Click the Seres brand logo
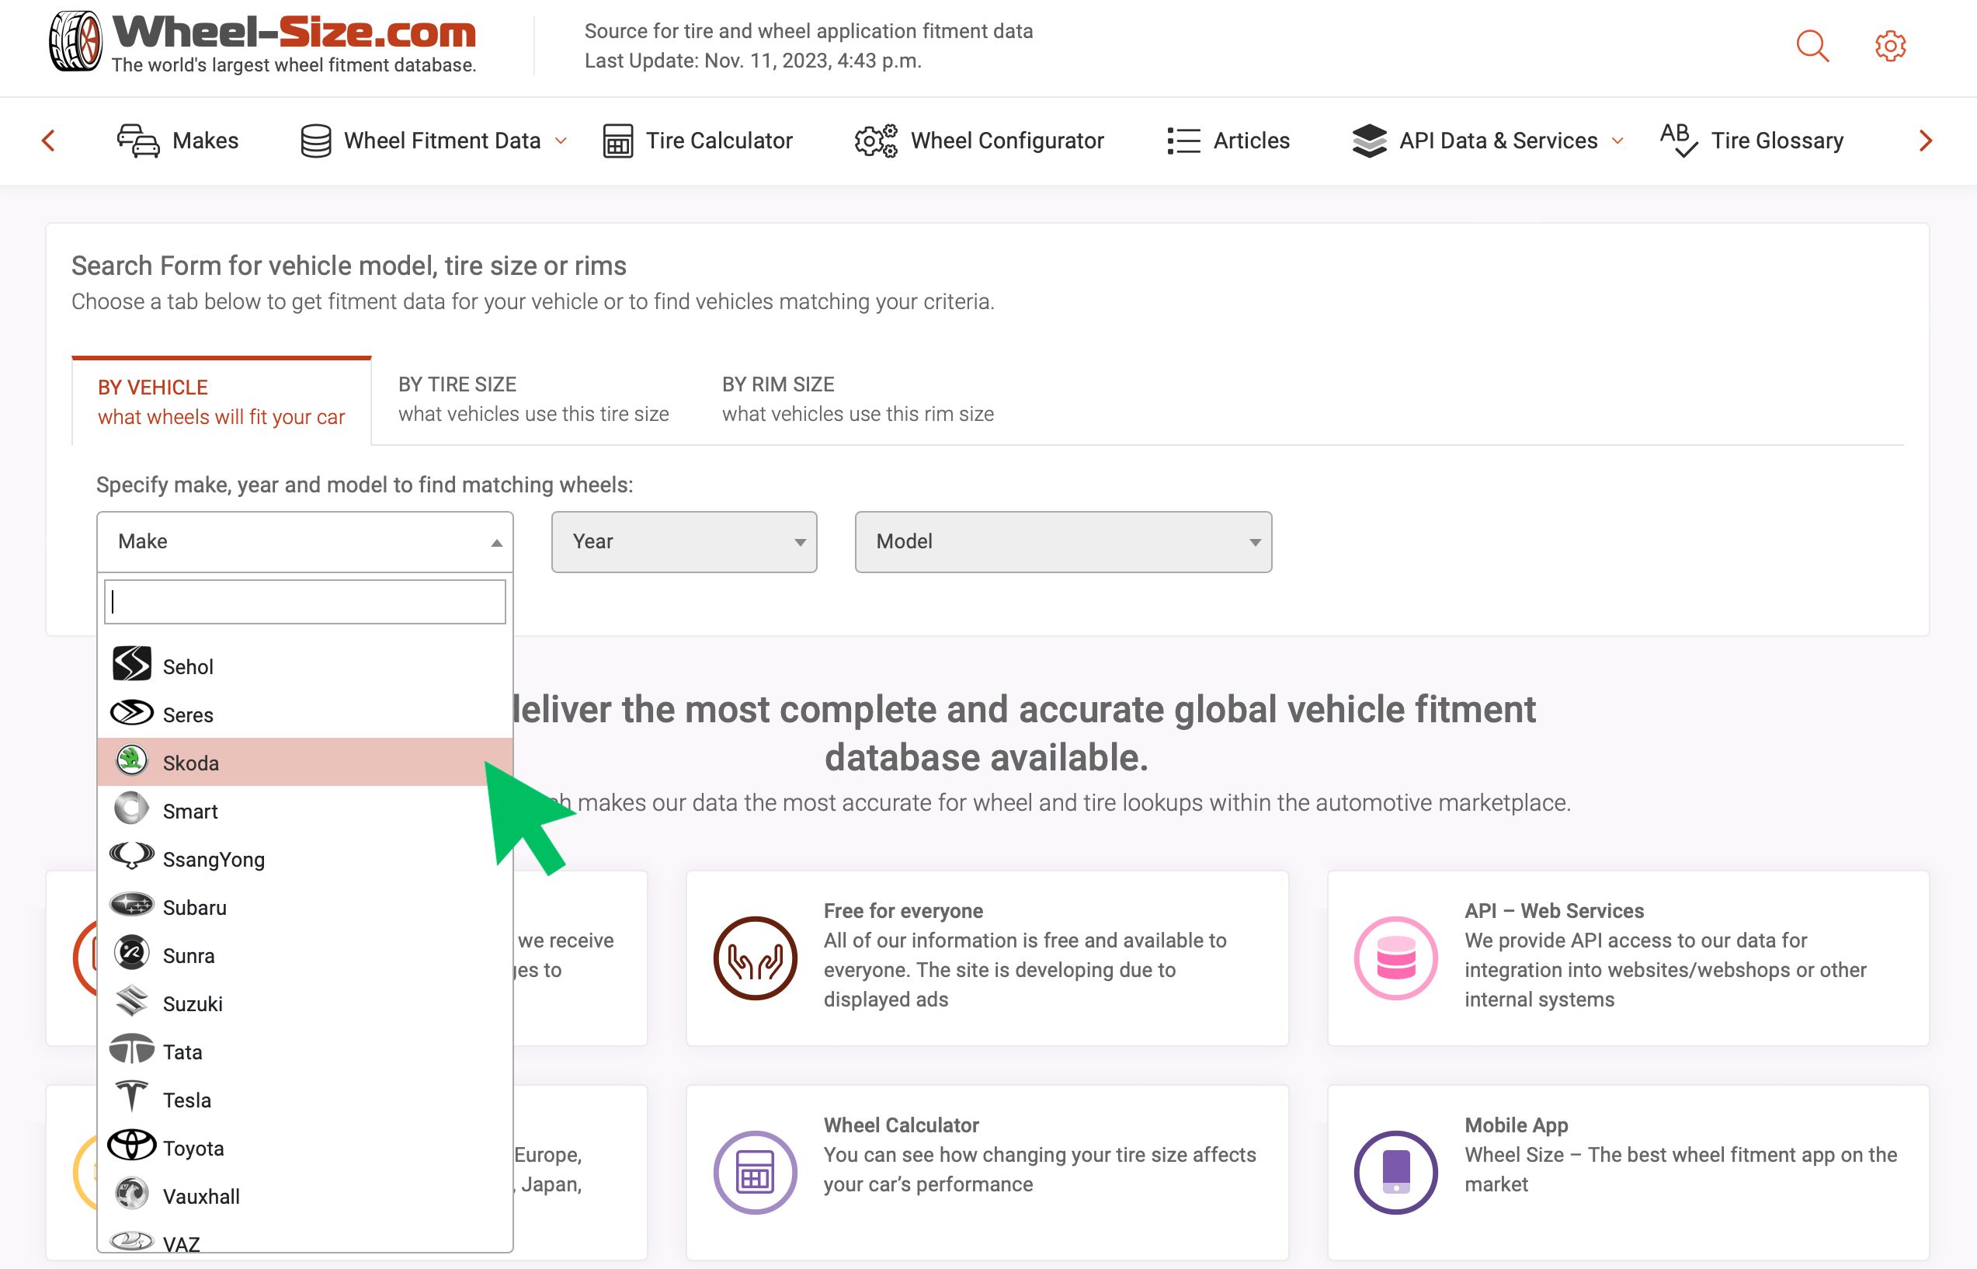 [x=132, y=712]
